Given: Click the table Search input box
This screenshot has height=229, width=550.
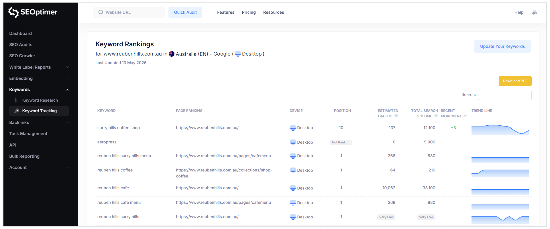Looking at the screenshot, I should [x=505, y=95].
